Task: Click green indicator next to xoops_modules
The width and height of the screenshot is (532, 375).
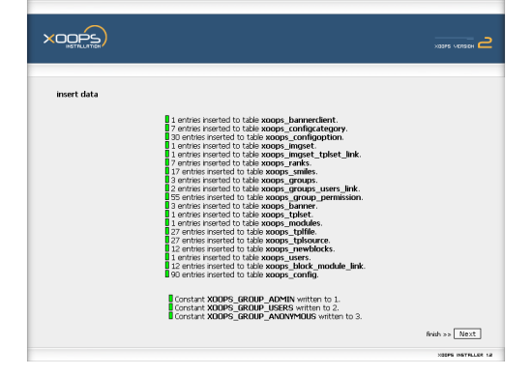Action: (x=167, y=222)
